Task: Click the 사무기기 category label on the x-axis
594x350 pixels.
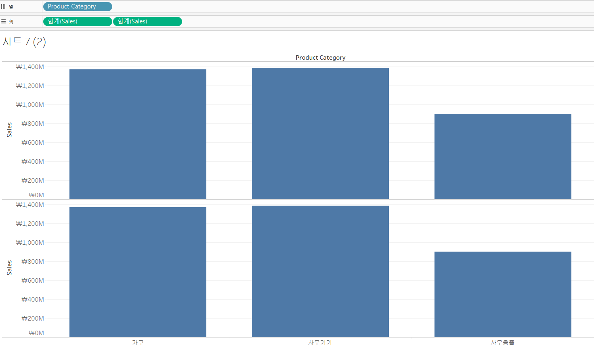Action: pyautogui.click(x=320, y=342)
